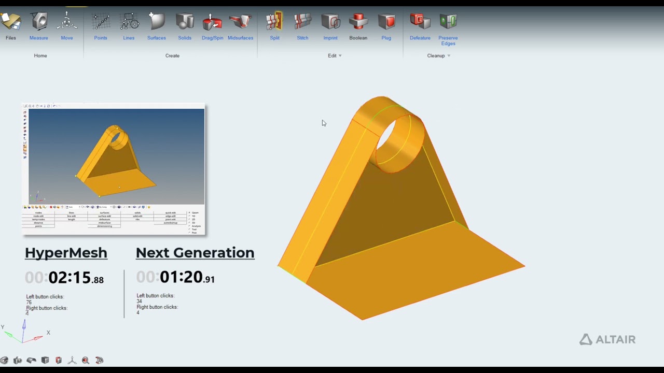Click the highlighted Split tool
This screenshot has height=373, width=664.
pyautogui.click(x=274, y=26)
